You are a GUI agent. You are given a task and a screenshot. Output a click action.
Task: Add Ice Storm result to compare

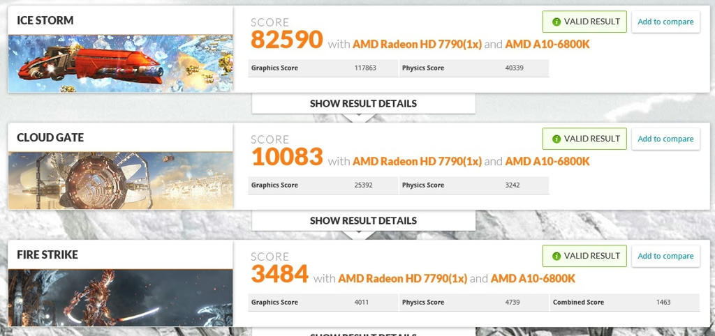[x=665, y=22]
